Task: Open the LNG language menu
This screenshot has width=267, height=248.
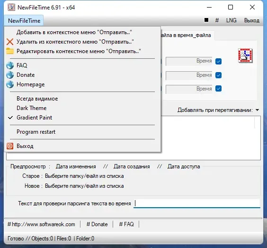Action: click(x=231, y=20)
